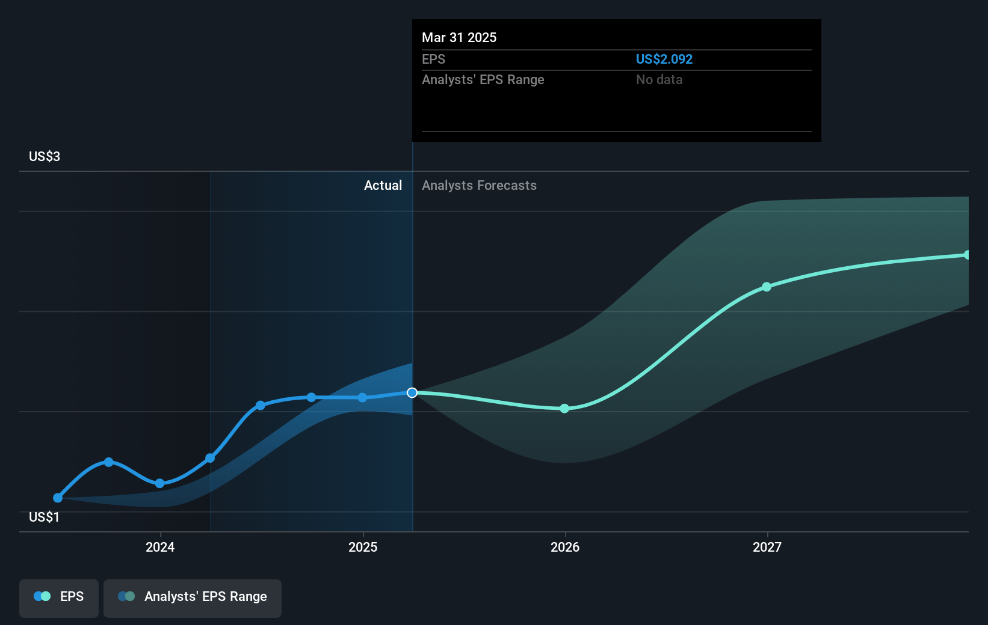Click the 'Analysts Forecasts' chart label
This screenshot has width=988, height=625.
pyautogui.click(x=479, y=185)
